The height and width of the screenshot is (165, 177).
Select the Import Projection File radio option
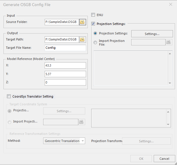click(96, 42)
